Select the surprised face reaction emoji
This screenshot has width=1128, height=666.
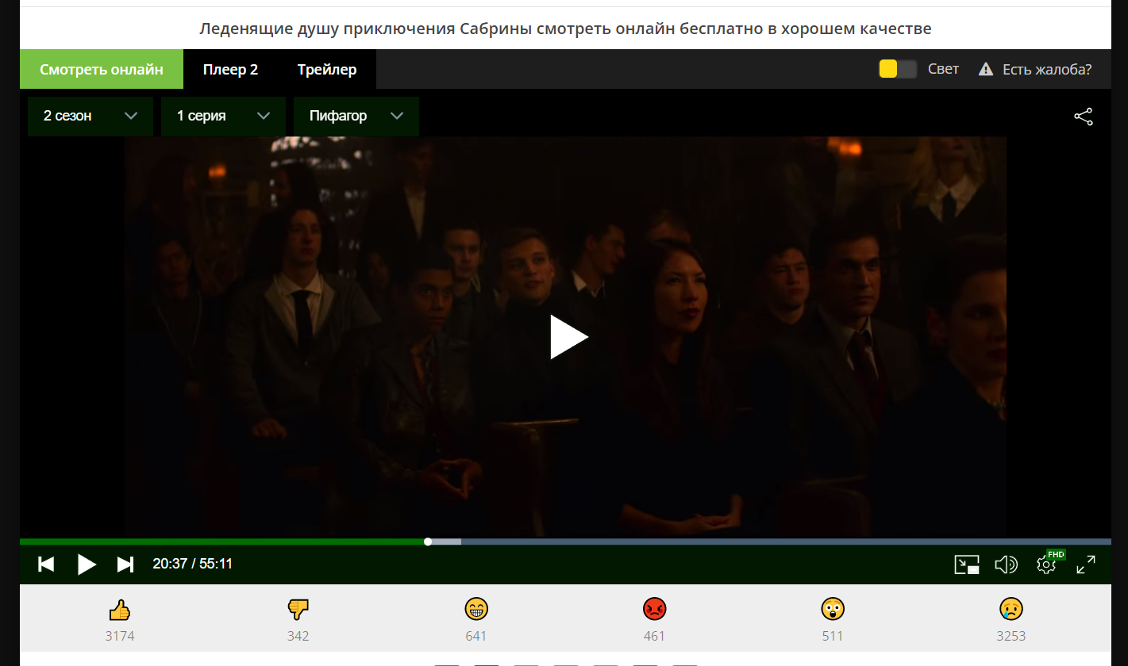(833, 609)
